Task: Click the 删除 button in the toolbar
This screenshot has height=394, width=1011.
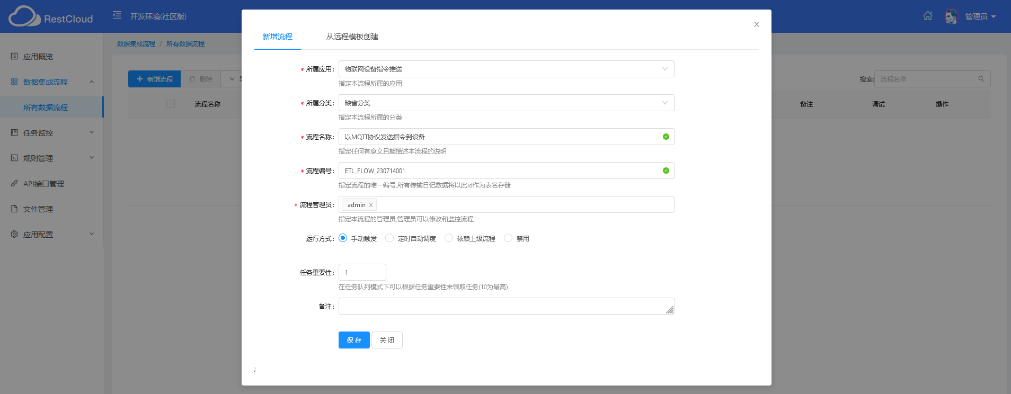Action: coord(201,79)
